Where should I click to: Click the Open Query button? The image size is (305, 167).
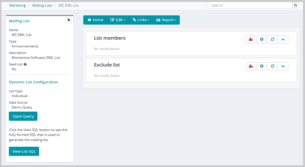pos(23,116)
